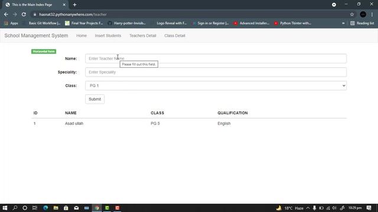Click the microphone tray icon
Screen dimensions: 378x212
click(x=314, y=208)
